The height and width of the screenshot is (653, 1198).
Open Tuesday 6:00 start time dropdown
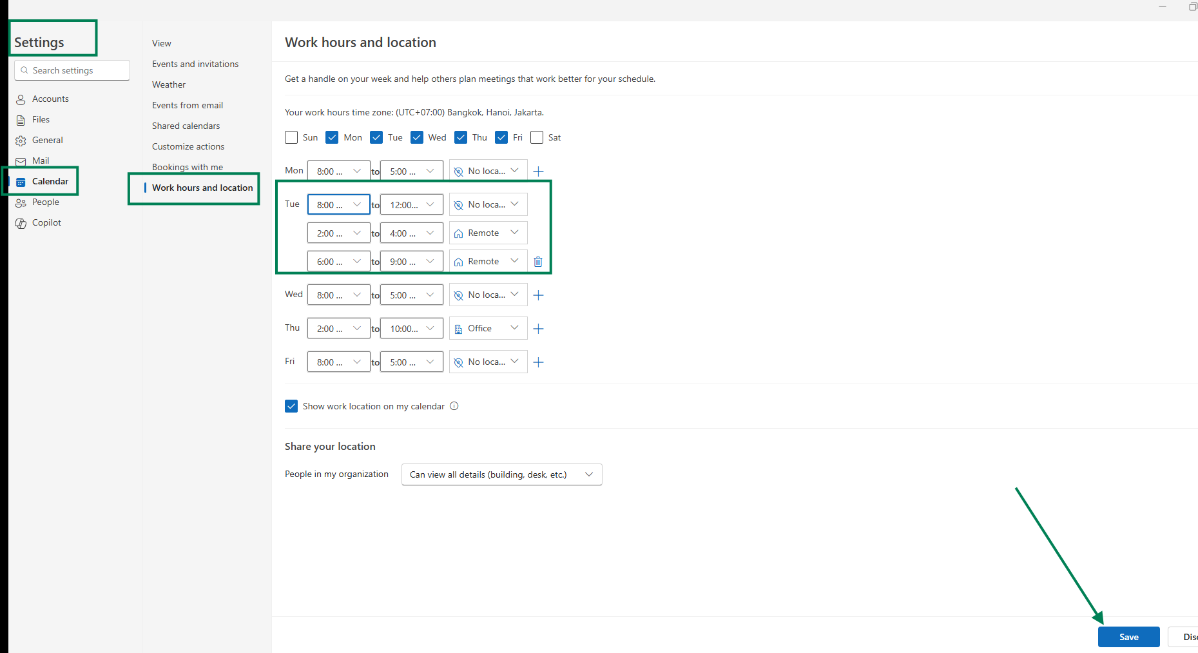point(339,262)
